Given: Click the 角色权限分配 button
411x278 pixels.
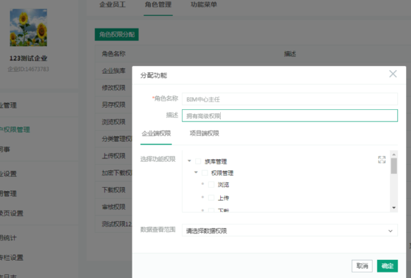Looking at the screenshot, I should [116, 35].
